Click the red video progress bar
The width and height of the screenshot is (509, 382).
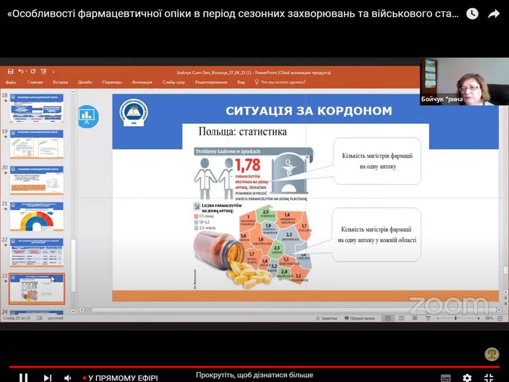(254, 367)
